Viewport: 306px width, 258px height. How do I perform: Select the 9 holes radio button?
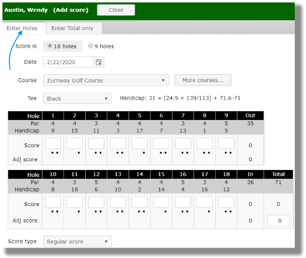coord(90,46)
